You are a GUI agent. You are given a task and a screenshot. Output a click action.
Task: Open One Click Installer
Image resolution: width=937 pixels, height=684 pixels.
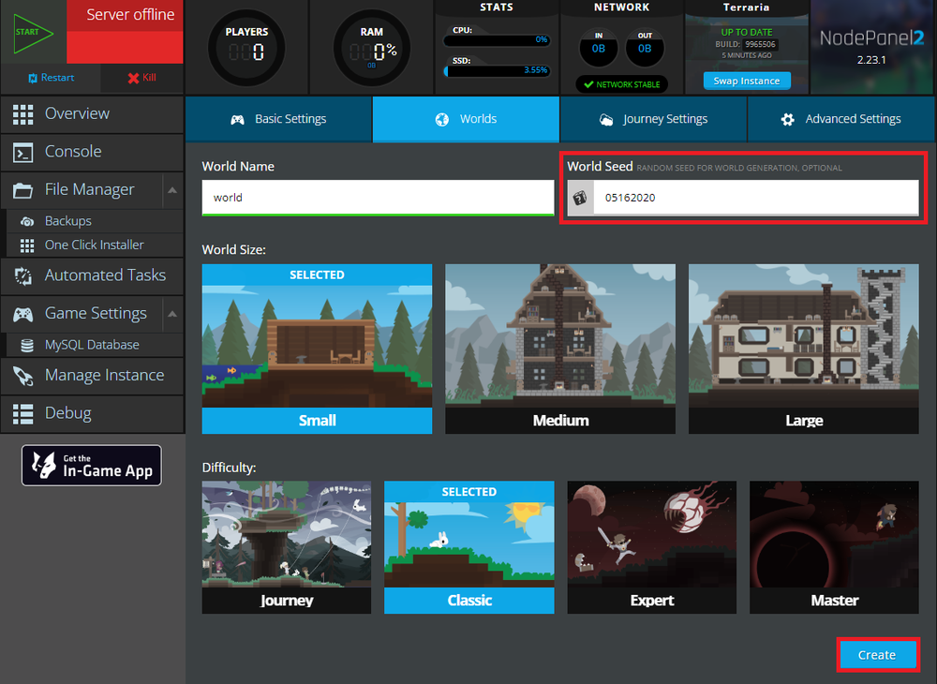[94, 245]
